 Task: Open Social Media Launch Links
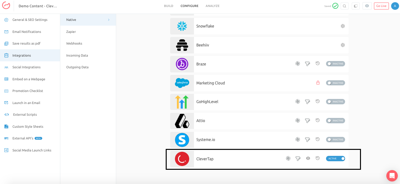[x=30, y=150]
